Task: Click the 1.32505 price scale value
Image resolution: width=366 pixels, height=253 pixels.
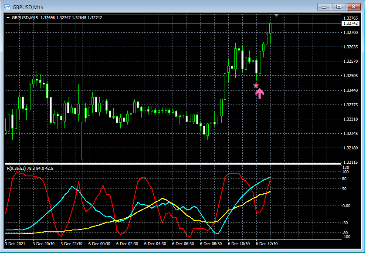Action: (350, 76)
